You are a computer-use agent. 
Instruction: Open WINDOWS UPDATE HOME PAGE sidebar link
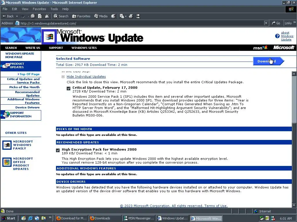click(20, 55)
